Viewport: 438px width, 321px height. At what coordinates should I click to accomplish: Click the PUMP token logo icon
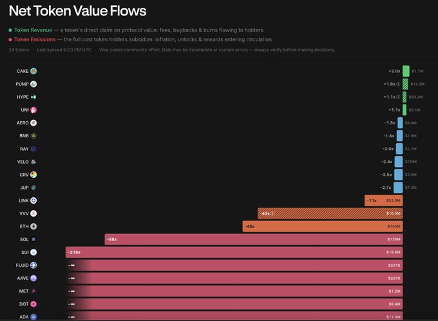33,84
